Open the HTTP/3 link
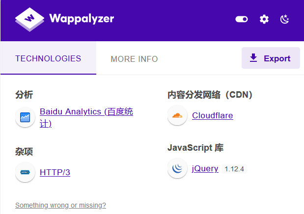304x214 pixels. [x=55, y=172]
